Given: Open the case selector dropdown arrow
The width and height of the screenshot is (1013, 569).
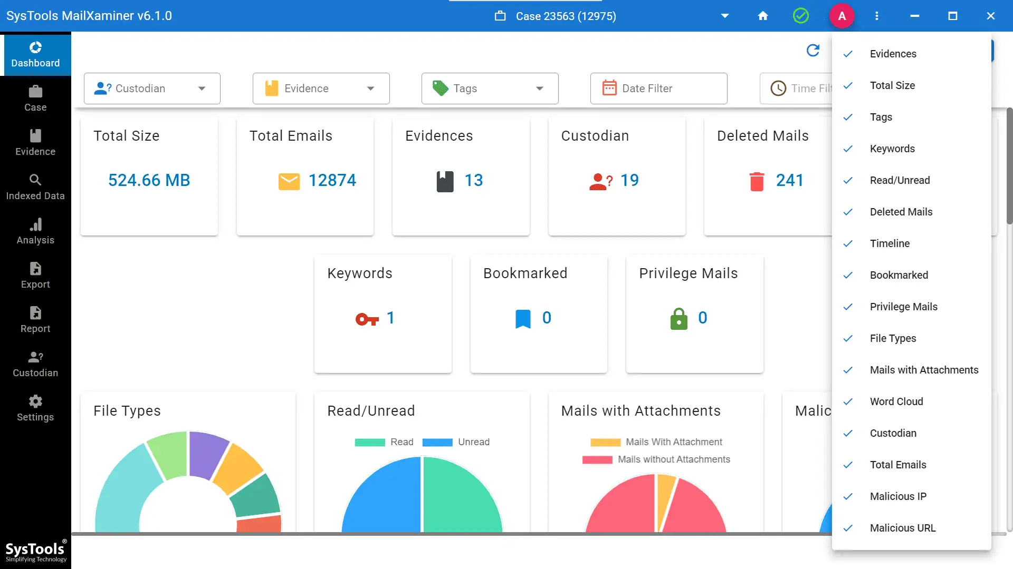Looking at the screenshot, I should point(725,16).
